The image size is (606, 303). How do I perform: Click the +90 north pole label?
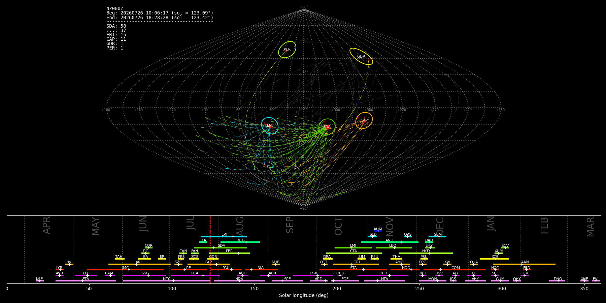tap(303, 7)
